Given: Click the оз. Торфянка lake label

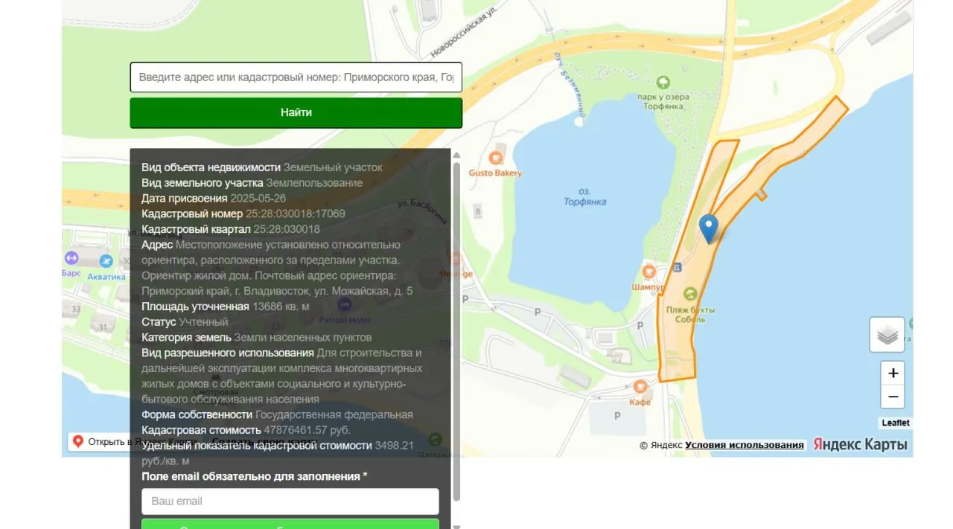Looking at the screenshot, I should pyautogui.click(x=584, y=196).
